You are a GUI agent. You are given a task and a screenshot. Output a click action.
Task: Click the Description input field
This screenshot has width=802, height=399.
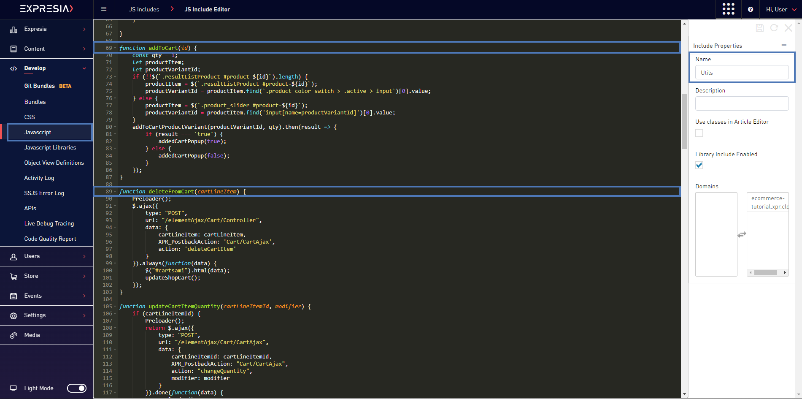click(x=742, y=103)
